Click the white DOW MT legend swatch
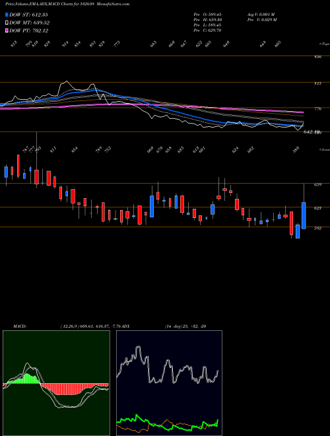 tap(7, 22)
